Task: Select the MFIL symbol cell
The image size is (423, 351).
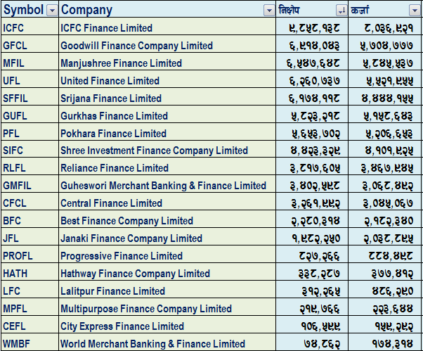Action: coord(30,63)
